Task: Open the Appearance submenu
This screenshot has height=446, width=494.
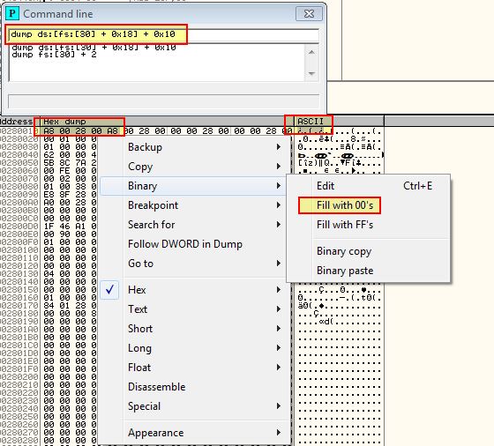Action: coord(195,433)
